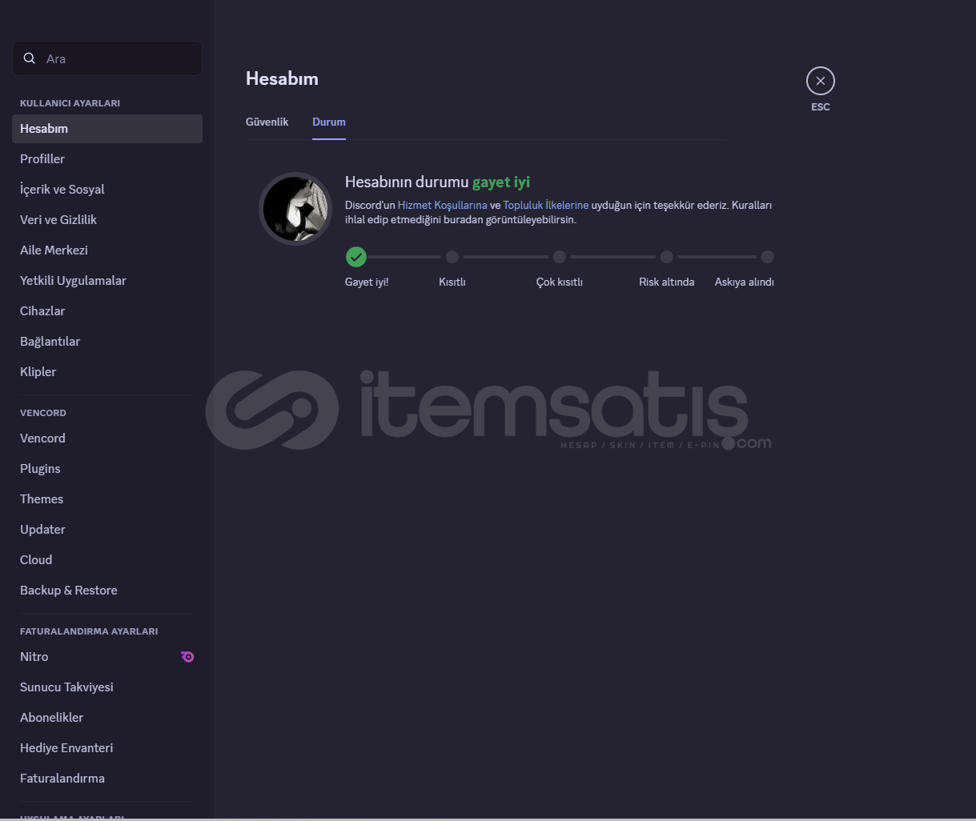This screenshot has height=821, width=976.
Task: Click the 'Askıya alındı' step label
Action: click(745, 282)
